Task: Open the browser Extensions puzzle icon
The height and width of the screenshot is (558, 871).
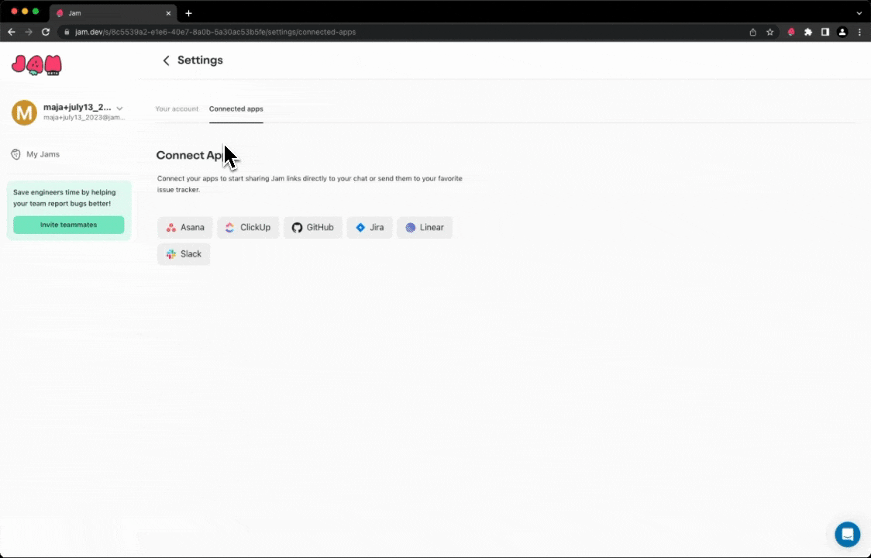Action: 808,32
